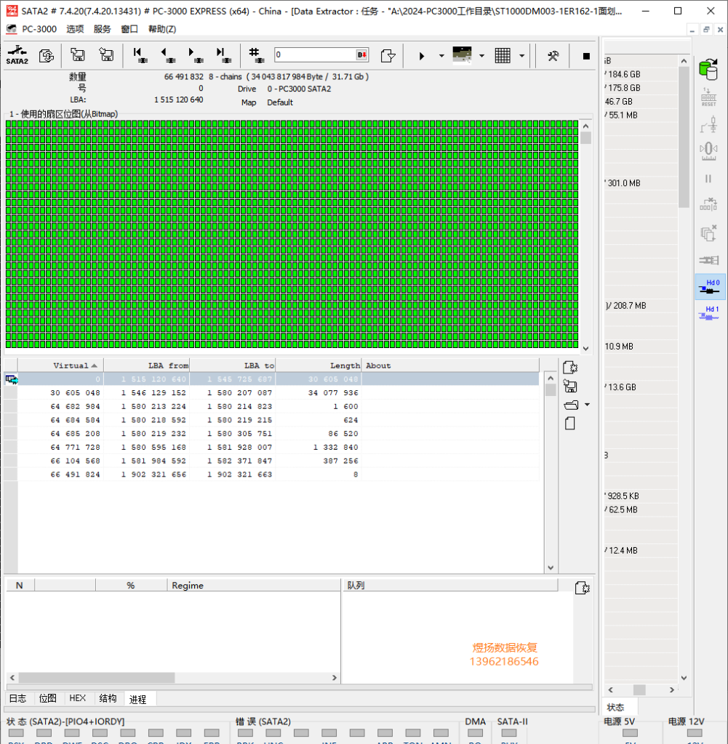Go to the last chain with toolbar arrow

coord(223,55)
